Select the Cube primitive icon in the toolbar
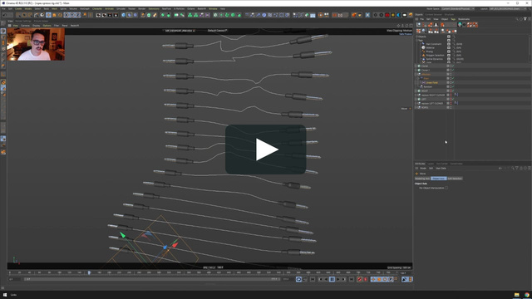532x299 pixels. click(123, 15)
